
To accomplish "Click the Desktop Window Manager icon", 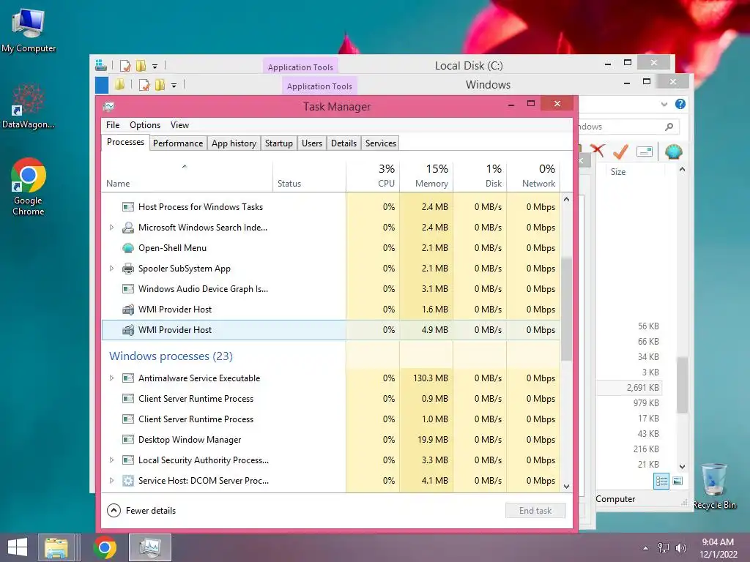I will pos(127,440).
